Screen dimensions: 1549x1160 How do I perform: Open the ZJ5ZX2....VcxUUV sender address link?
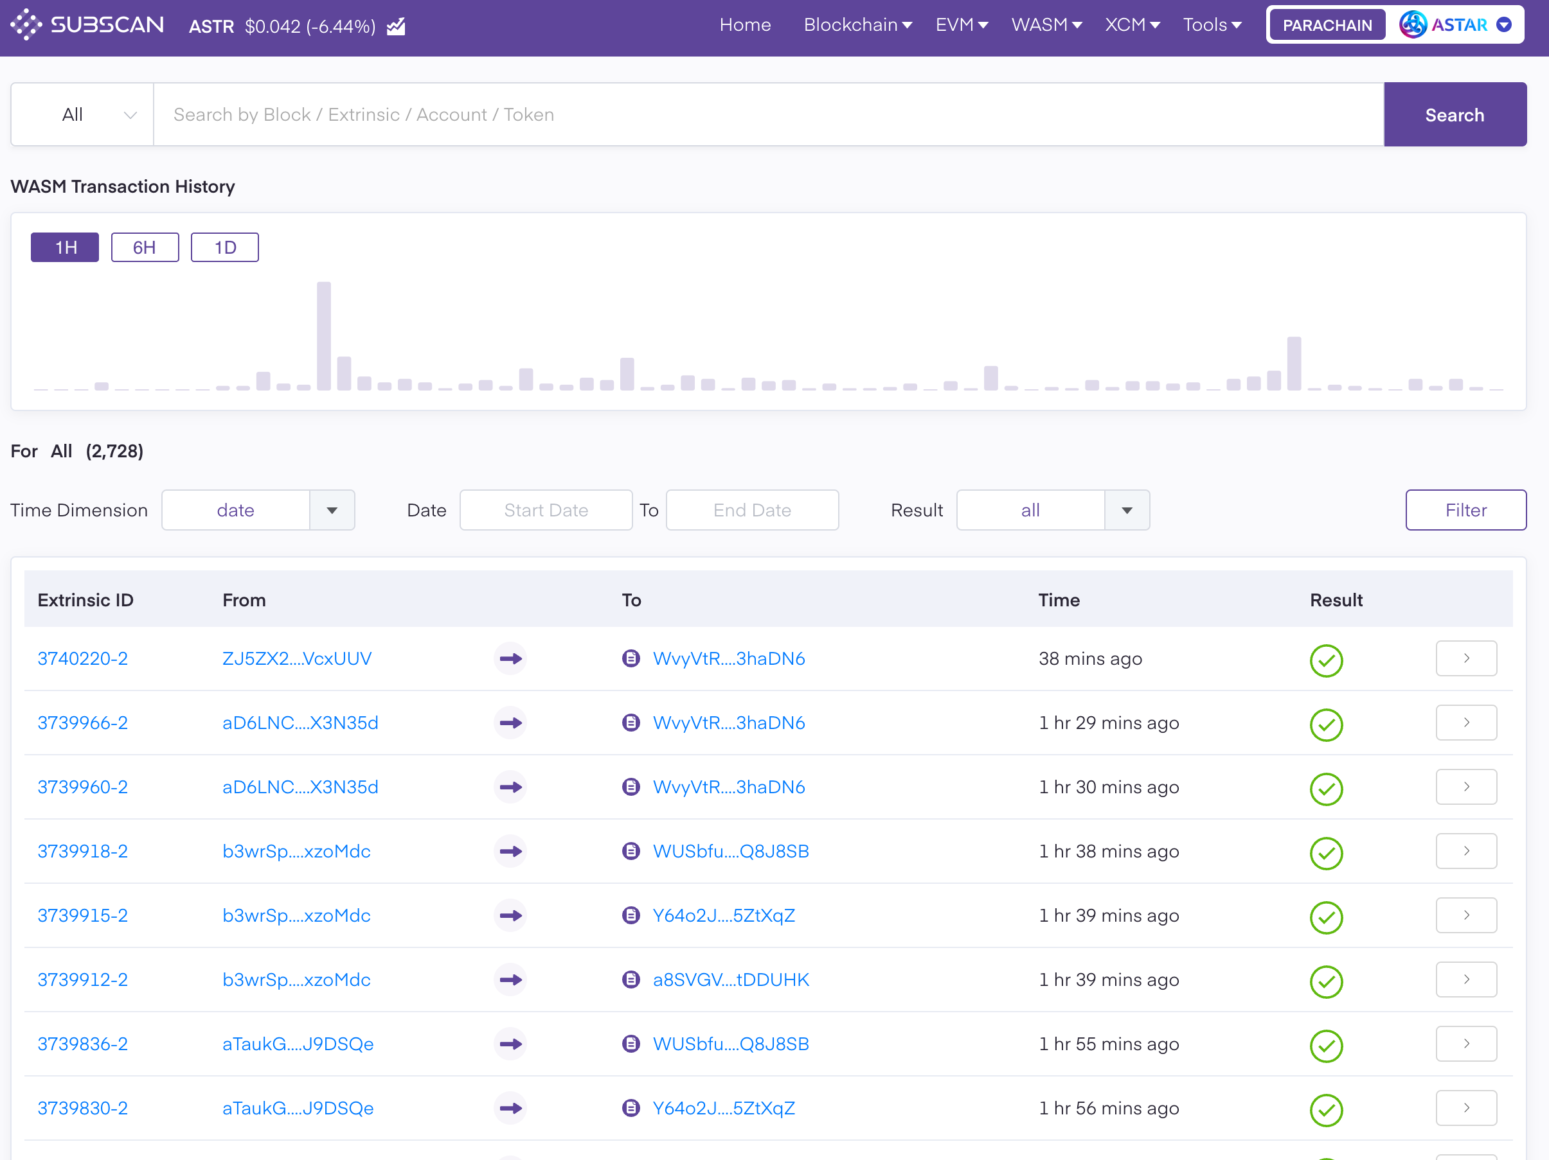click(297, 658)
